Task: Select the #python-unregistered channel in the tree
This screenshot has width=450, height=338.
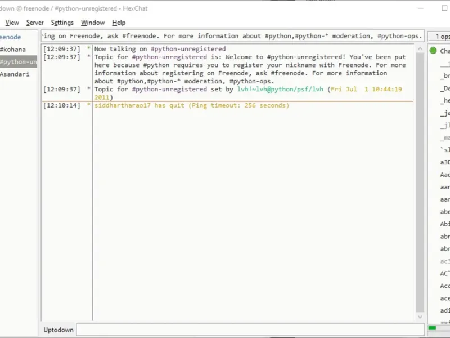Action: pos(19,62)
